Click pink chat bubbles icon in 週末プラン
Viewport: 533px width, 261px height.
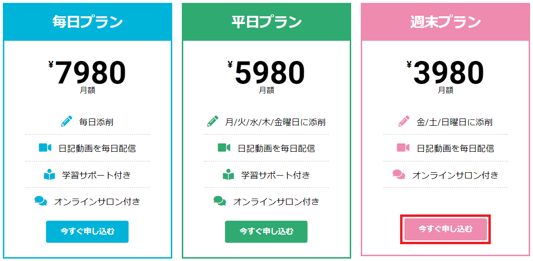(399, 174)
